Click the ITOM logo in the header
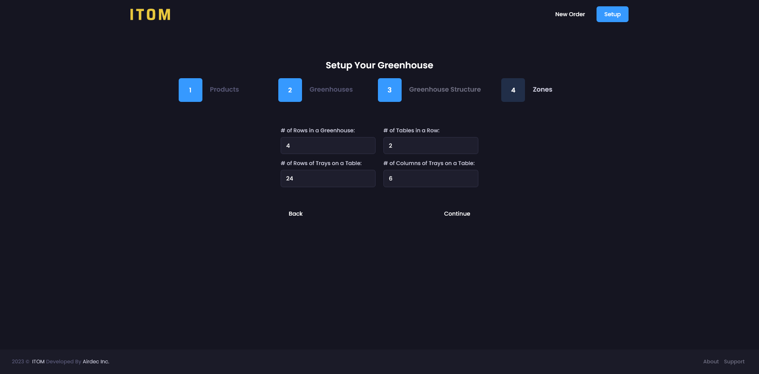Image resolution: width=759 pixels, height=374 pixels. click(x=150, y=15)
